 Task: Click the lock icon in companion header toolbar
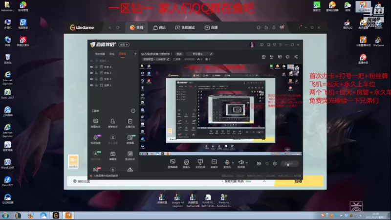point(272,57)
